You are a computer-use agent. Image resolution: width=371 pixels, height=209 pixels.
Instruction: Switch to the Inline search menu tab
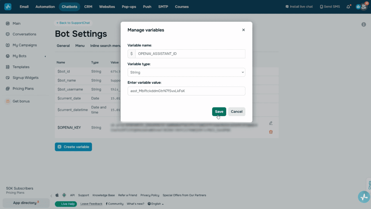pos(106,46)
